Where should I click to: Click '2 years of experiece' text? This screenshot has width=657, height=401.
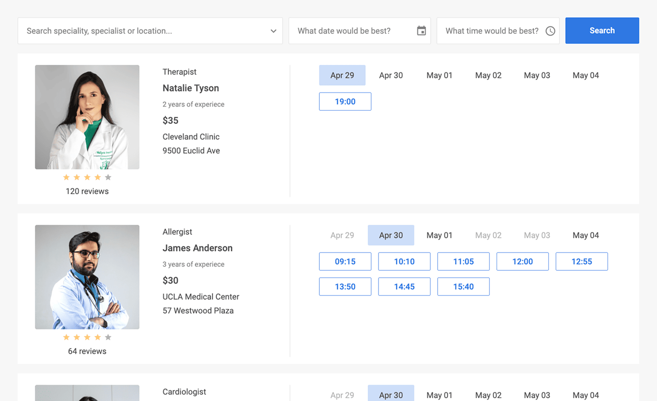tap(193, 104)
